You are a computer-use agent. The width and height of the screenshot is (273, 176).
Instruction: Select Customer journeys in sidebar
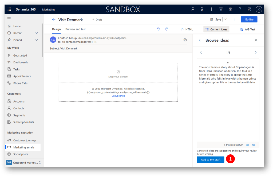click(x=25, y=140)
